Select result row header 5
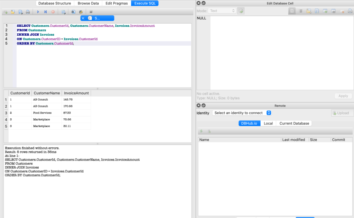Screen dimensions: 354x218 (x=6, y=126)
